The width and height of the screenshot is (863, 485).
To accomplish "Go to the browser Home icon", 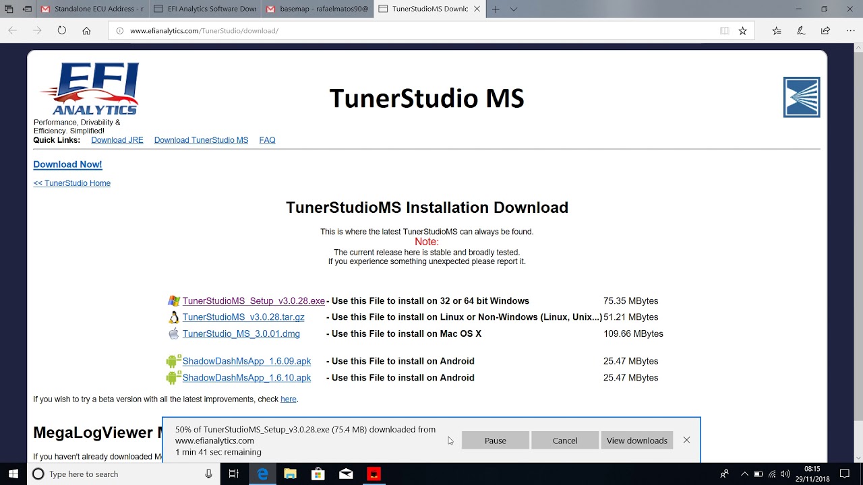I will point(86,30).
